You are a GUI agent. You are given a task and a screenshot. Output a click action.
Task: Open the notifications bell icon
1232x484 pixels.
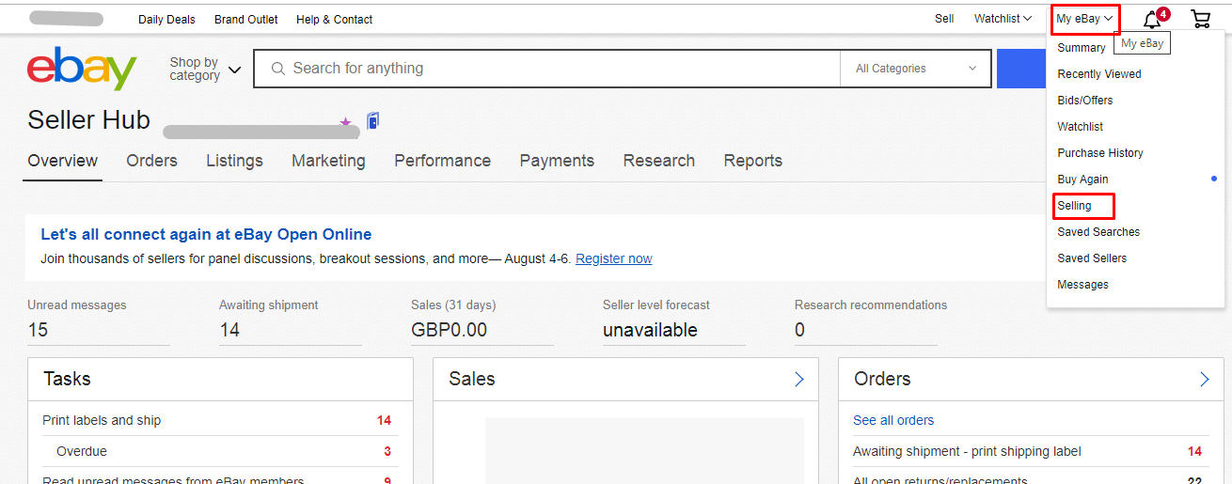pyautogui.click(x=1152, y=19)
